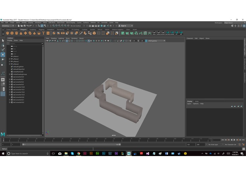
Task: Click the time range slider bar
Action: 71,144
